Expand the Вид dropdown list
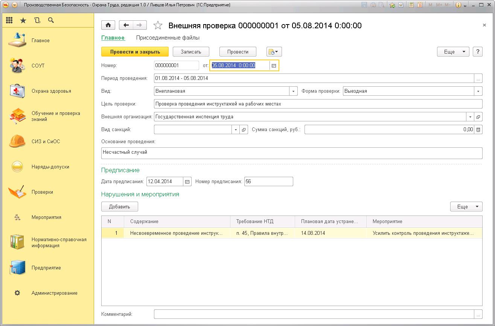 (294, 91)
